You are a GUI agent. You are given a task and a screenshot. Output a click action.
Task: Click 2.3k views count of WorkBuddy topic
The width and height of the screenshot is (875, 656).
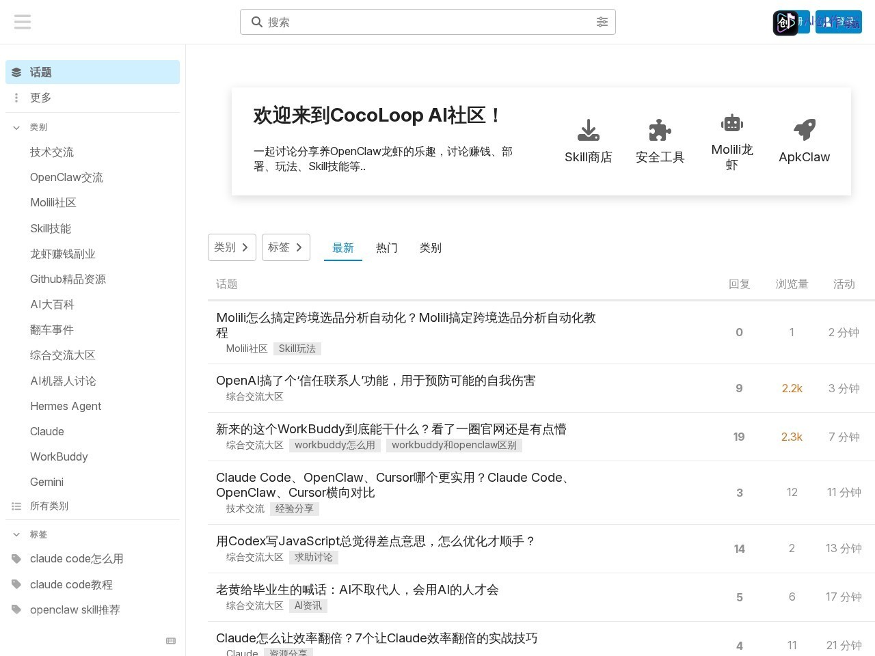point(792,437)
